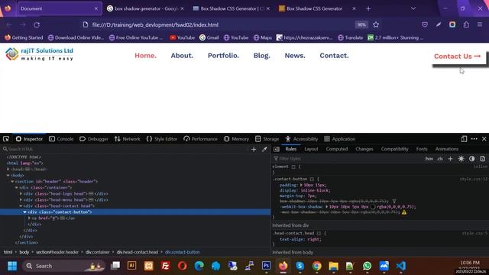Open the Pocket save icon in toolbar

point(425,24)
